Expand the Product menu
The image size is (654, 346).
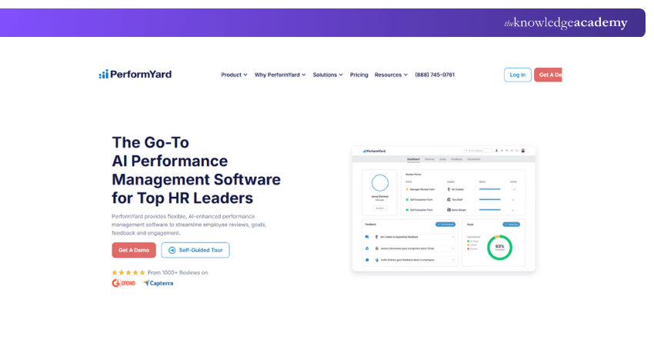point(234,75)
